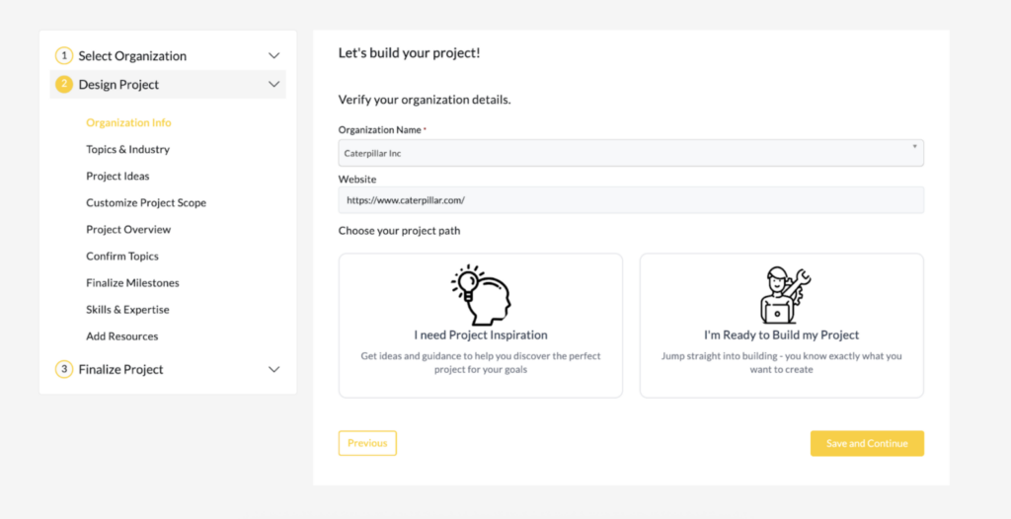
Task: Collapse the Design Project section chevron
Action: point(274,85)
